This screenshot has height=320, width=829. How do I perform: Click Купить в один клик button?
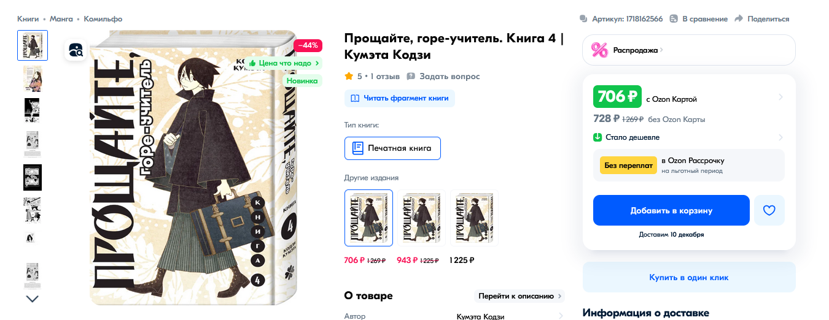coord(689,277)
